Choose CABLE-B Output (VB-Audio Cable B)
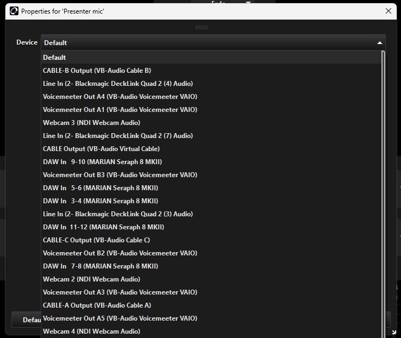 click(211, 70)
